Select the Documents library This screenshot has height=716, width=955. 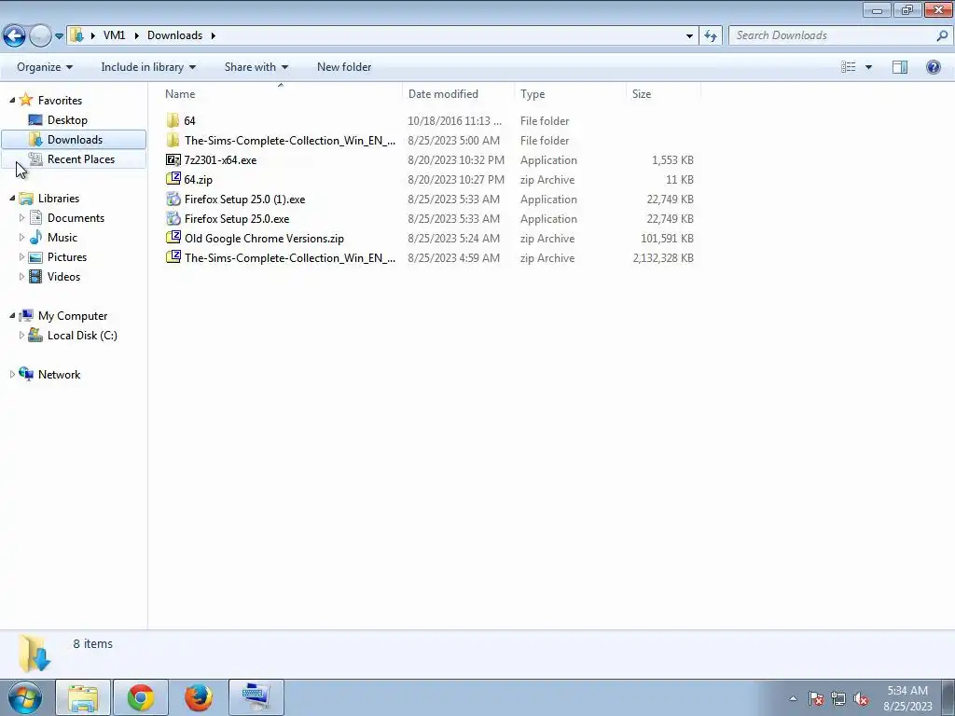[76, 218]
